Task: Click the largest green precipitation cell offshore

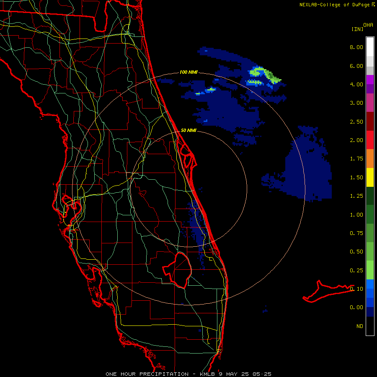Action: 265,75
